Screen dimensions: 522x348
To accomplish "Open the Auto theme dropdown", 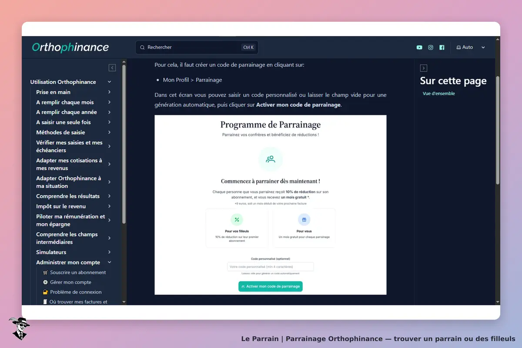I will 470,47.
